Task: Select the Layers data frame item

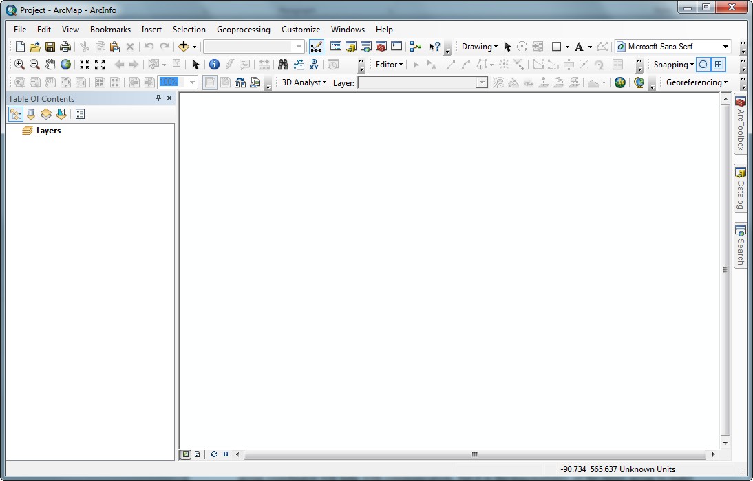Action: [x=48, y=131]
